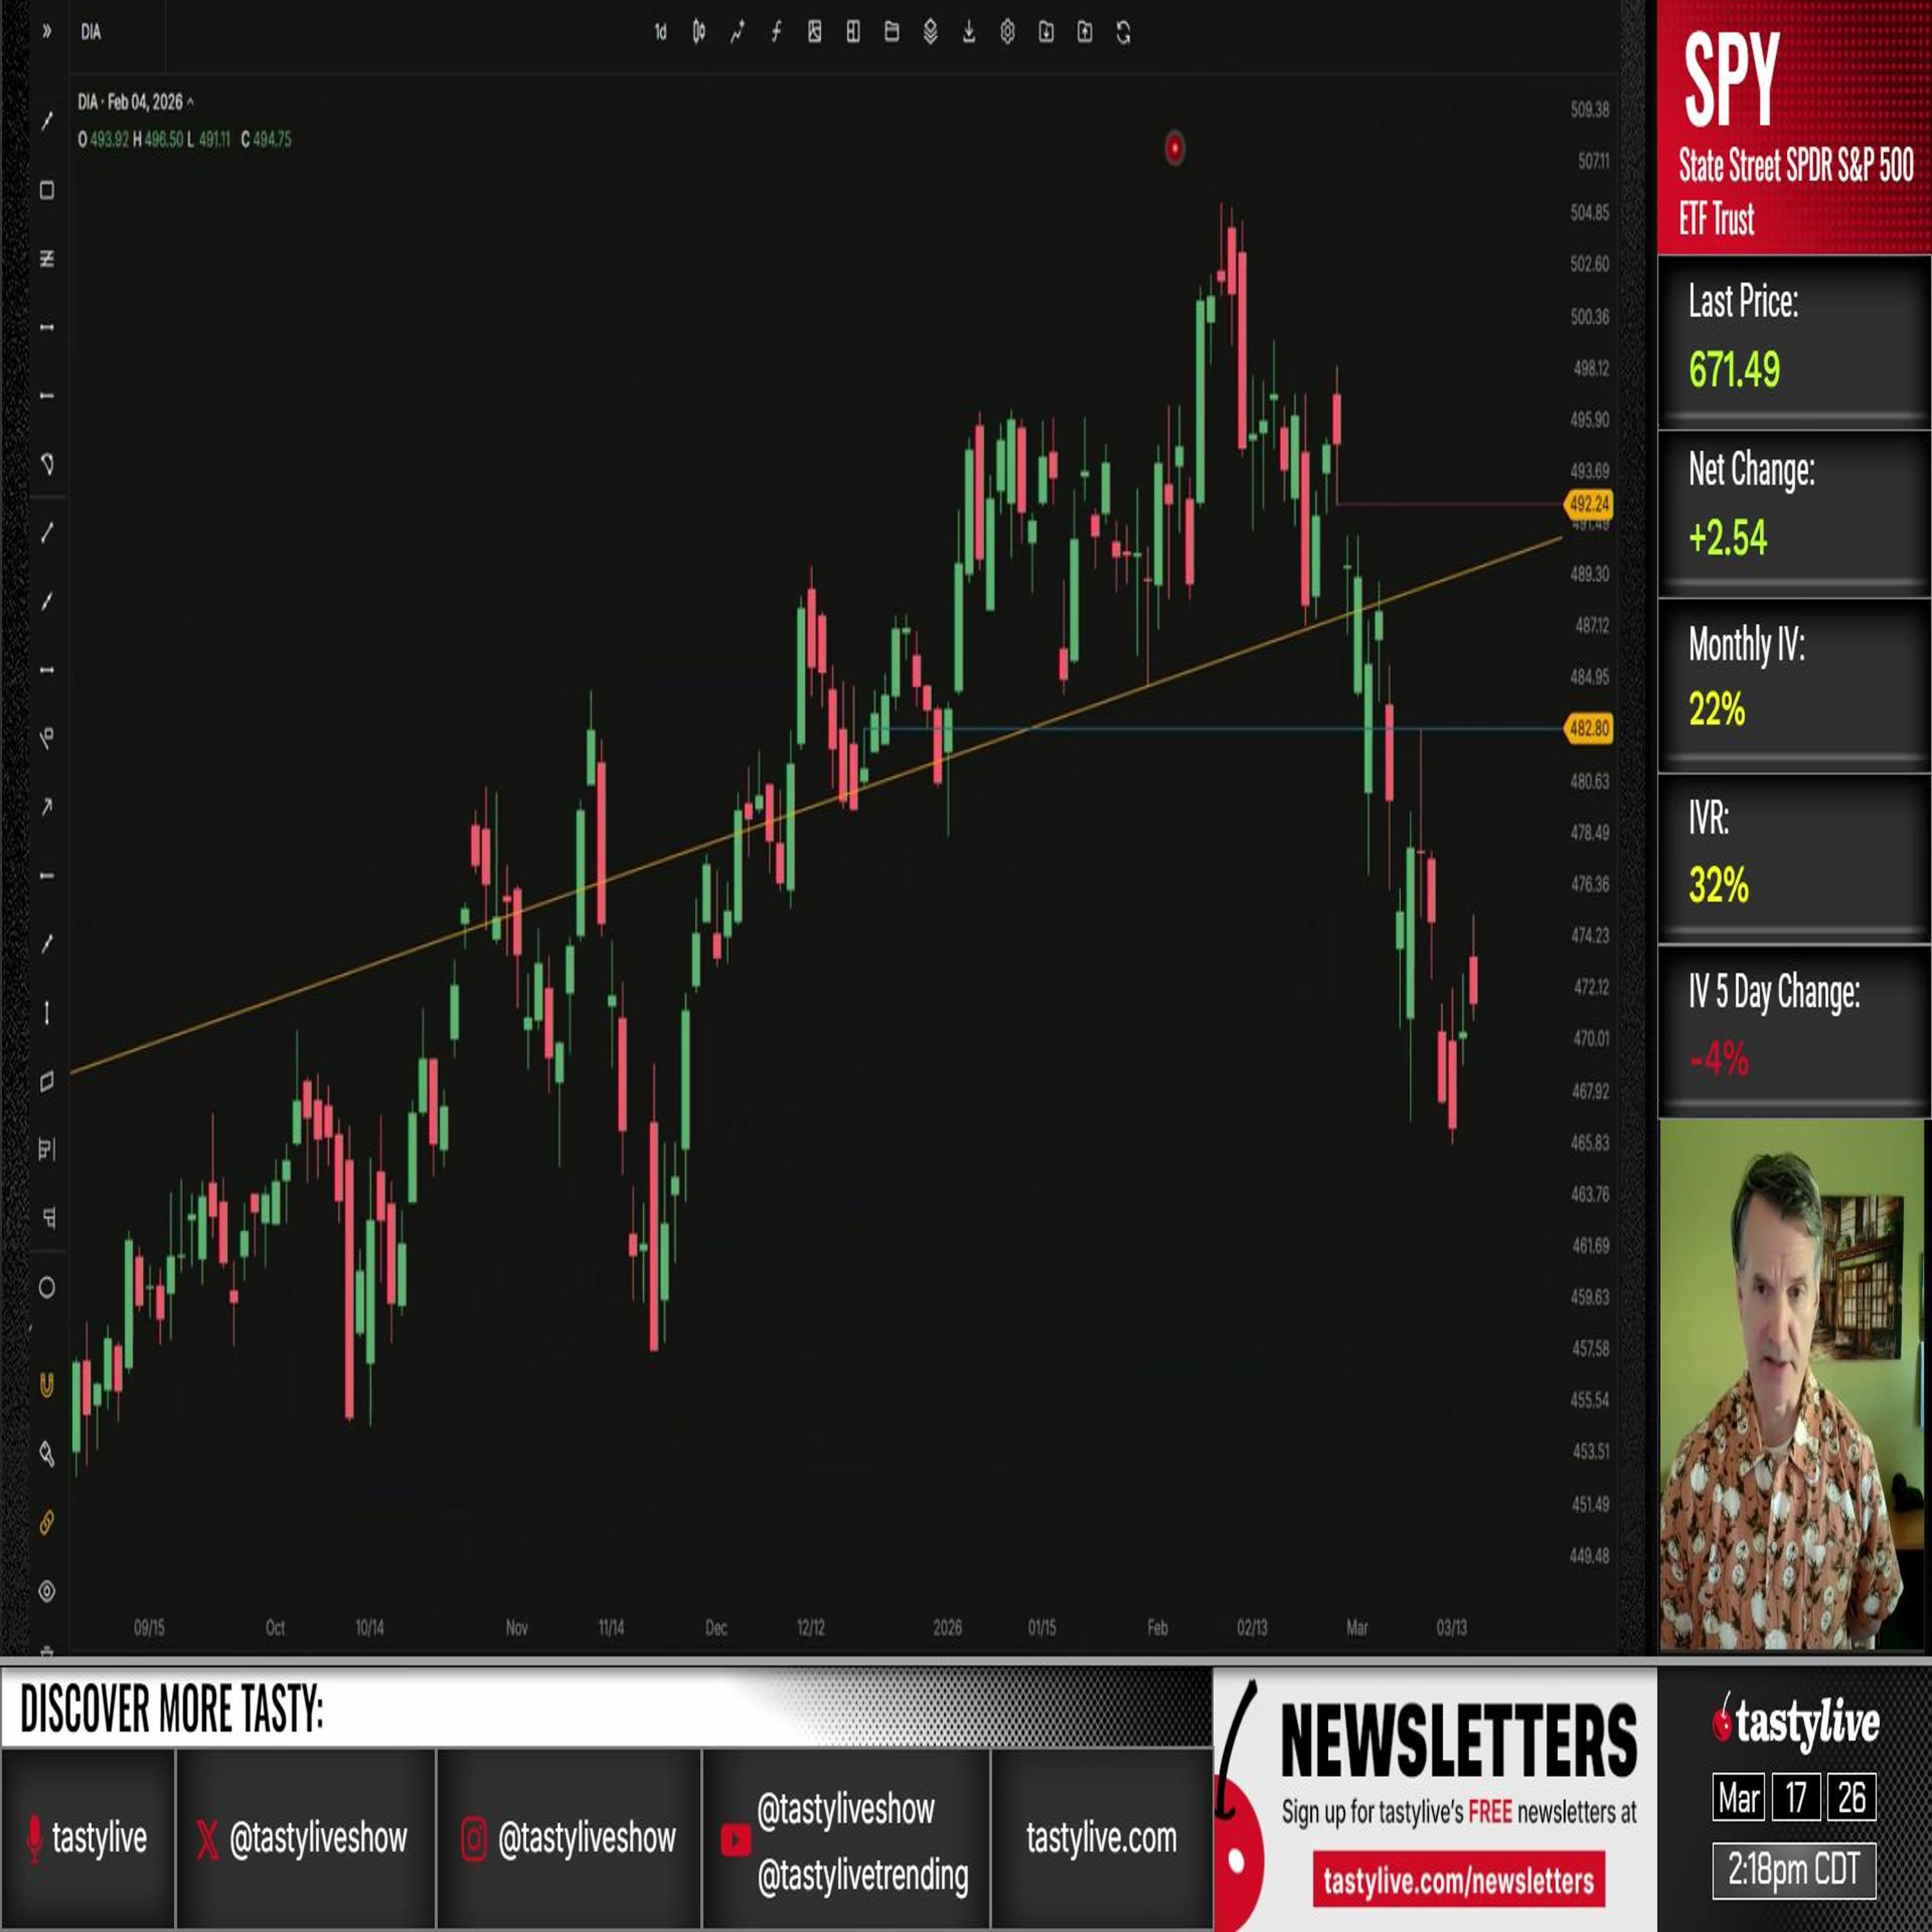The height and width of the screenshot is (1932, 1932).
Task: Toggle the magnet snap mode
Action: pos(47,1385)
